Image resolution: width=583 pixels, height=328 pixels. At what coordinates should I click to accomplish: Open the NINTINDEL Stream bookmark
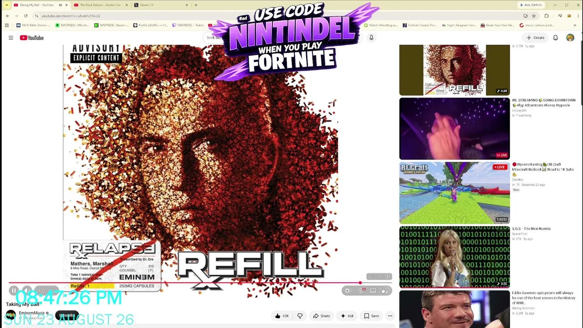coord(112,26)
